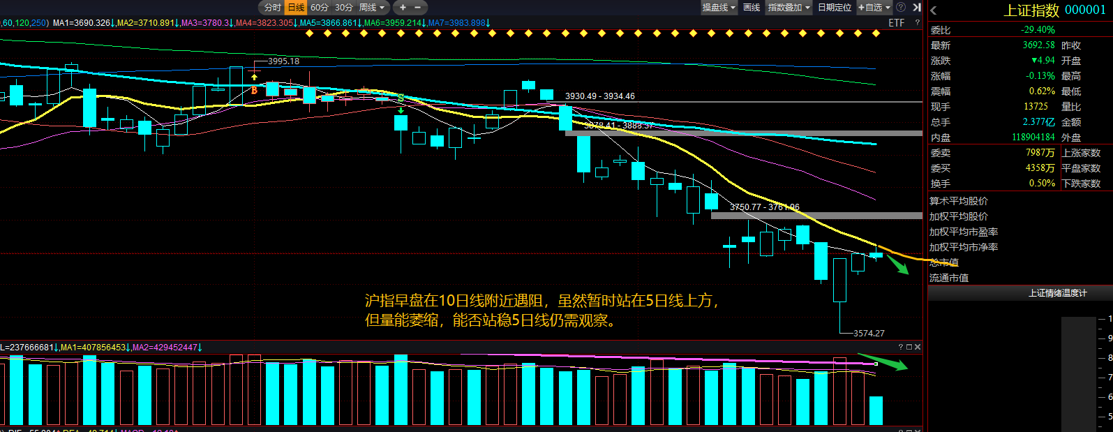1113x432 pixels.
Task: Click the 委比 value -29.40%
Action: [x=1038, y=30]
